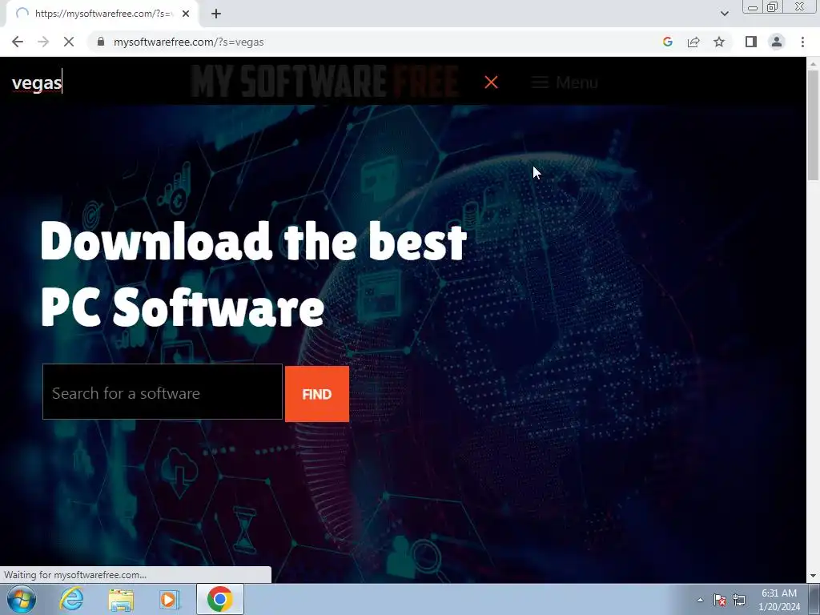Close the mysoftwarefree.com tab
820x615 pixels.
(186, 14)
